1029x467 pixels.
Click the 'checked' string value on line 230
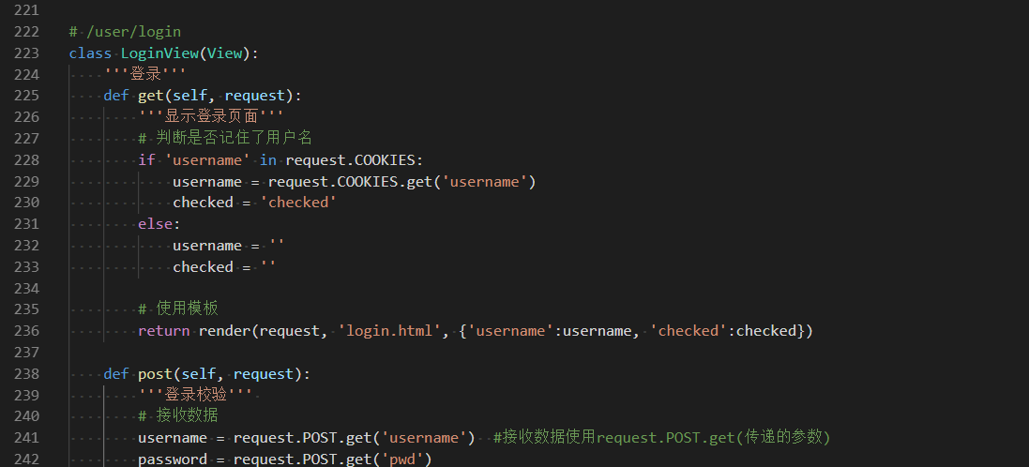298,203
